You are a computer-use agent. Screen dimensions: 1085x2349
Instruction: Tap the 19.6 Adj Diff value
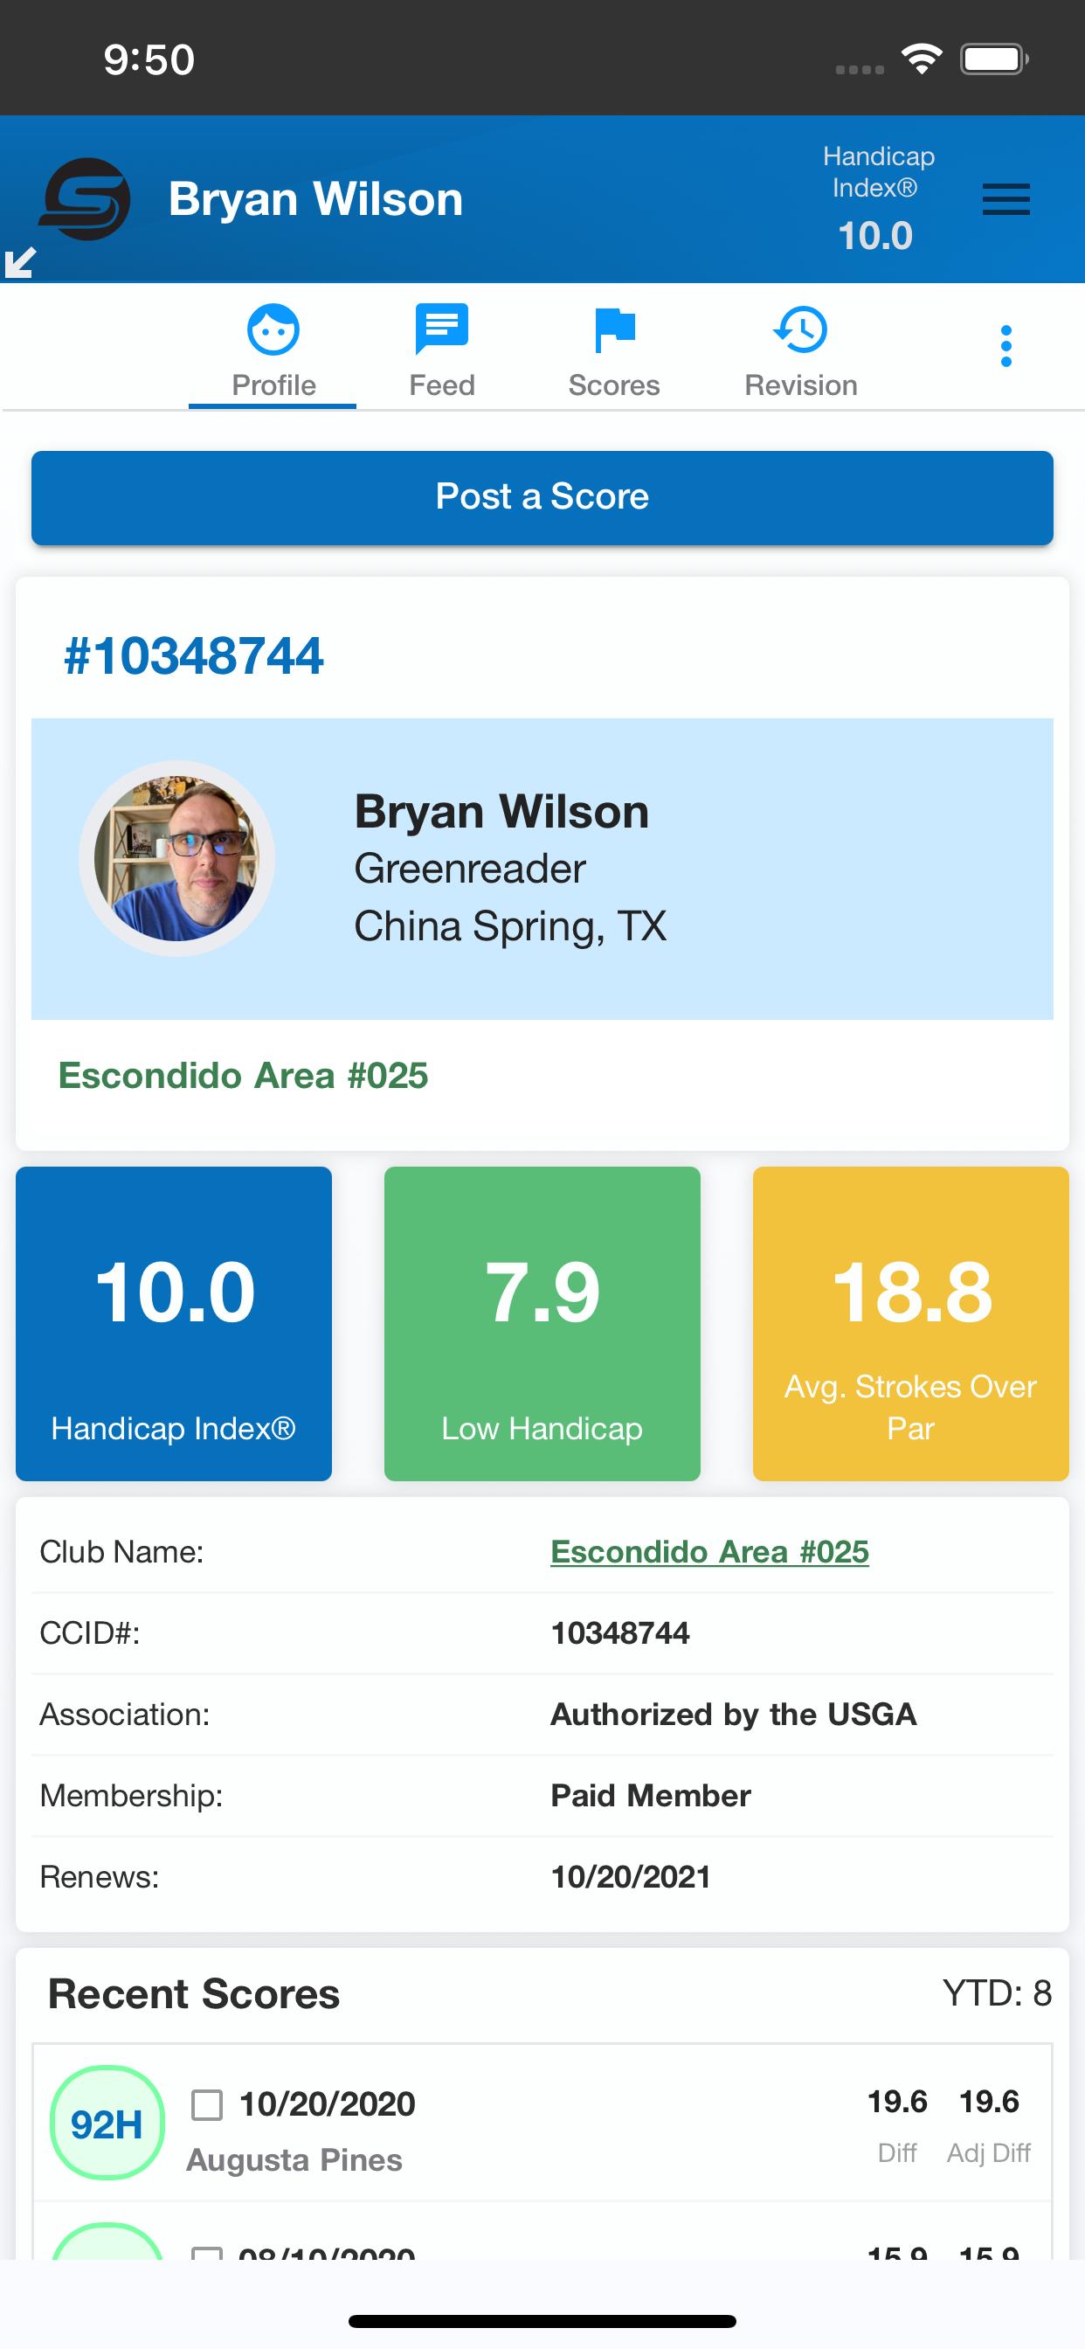pos(988,2101)
